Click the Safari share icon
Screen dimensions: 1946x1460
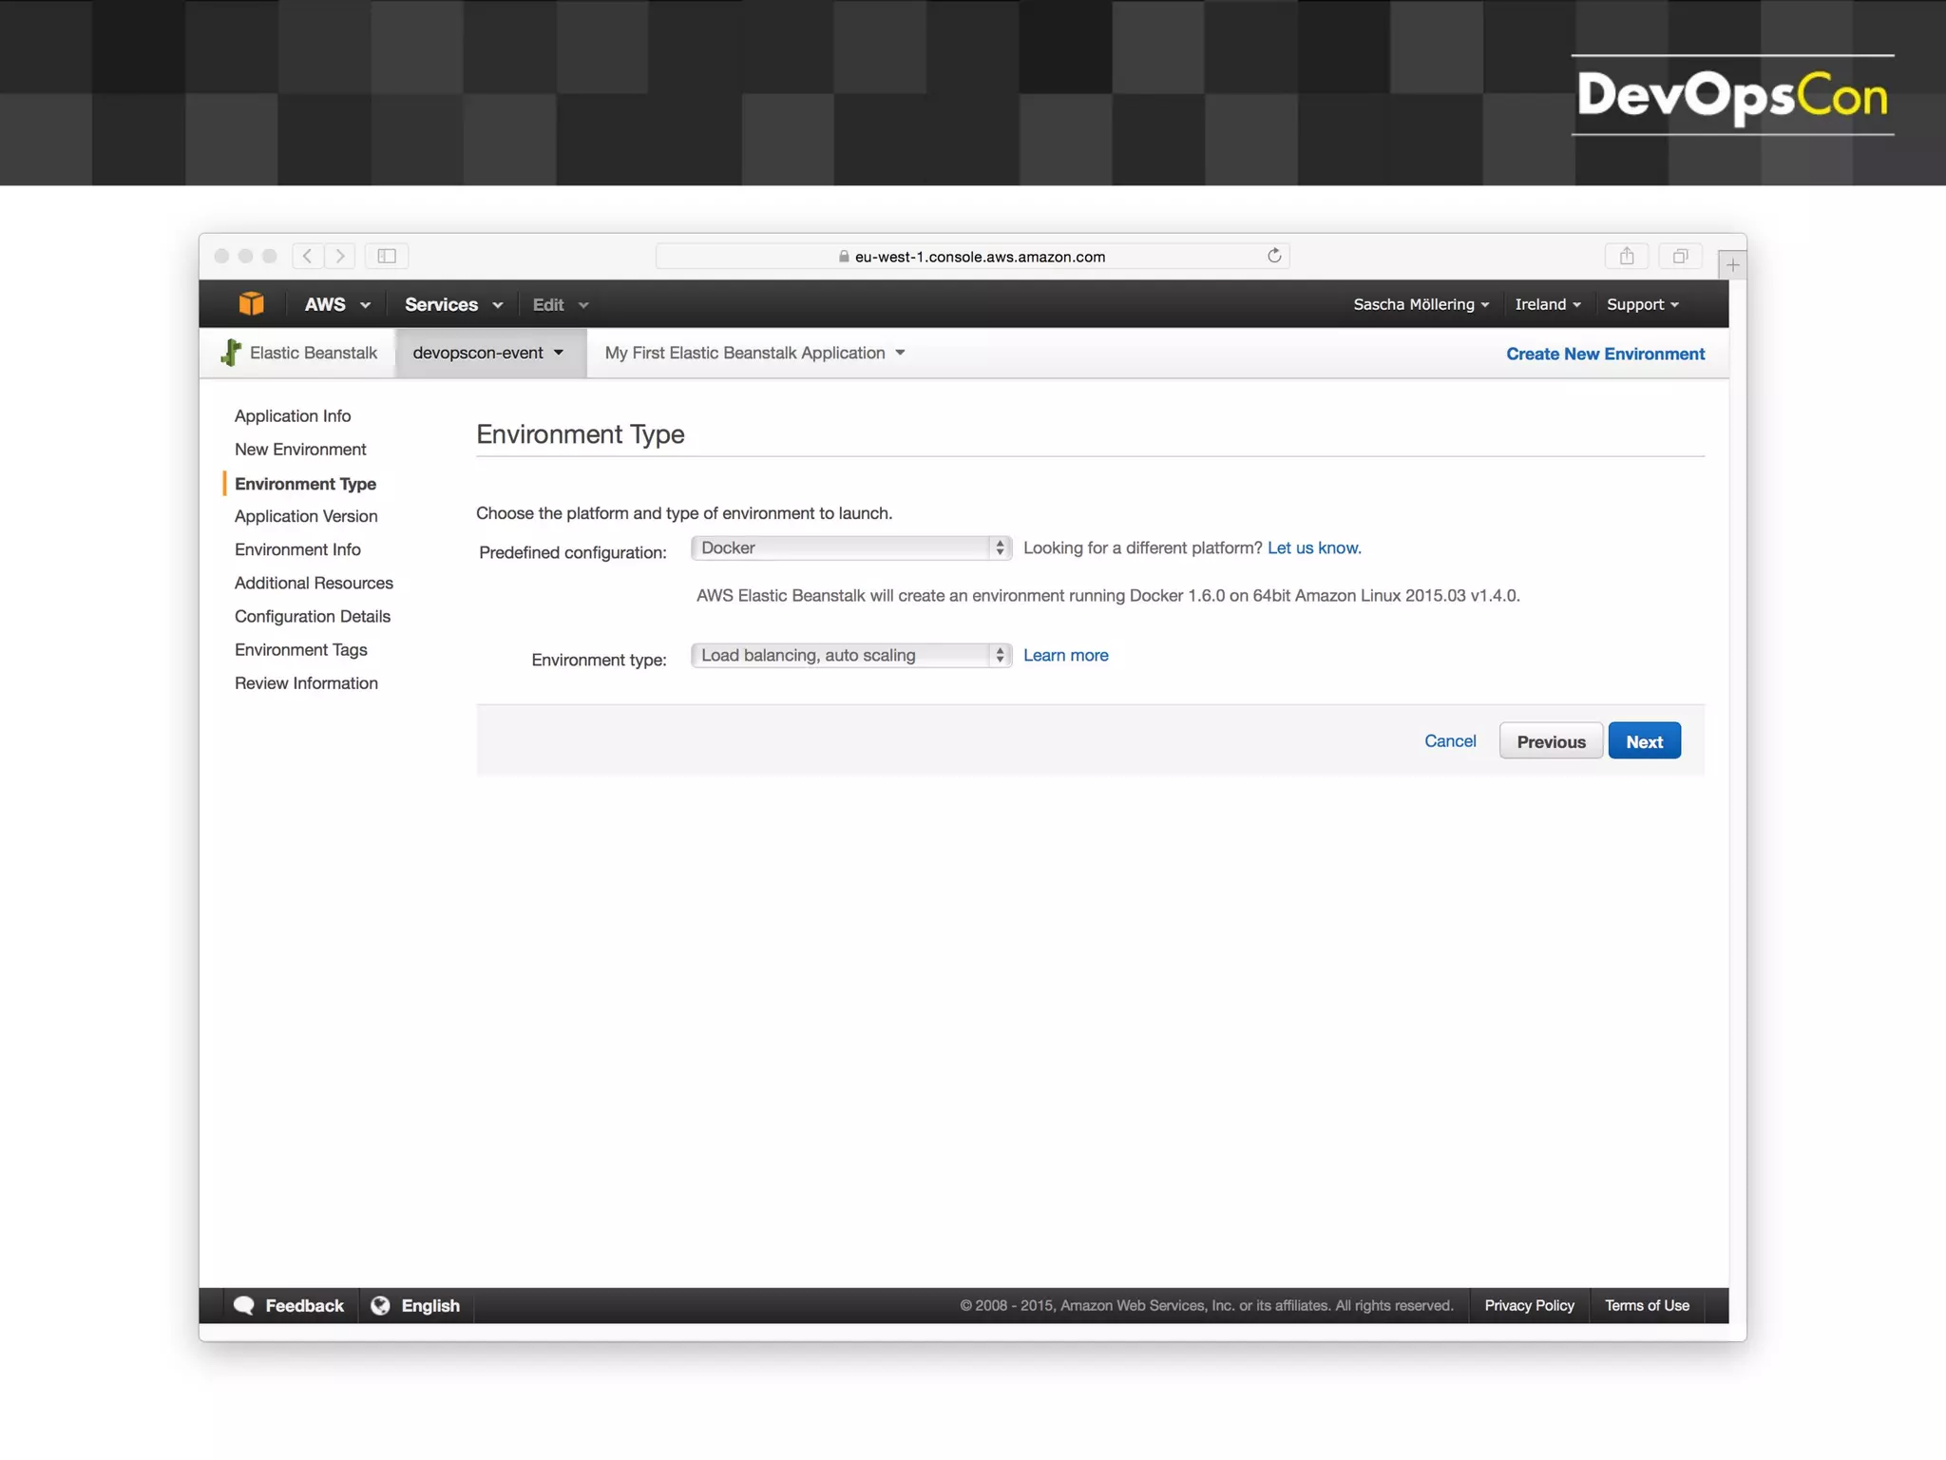tap(1627, 256)
